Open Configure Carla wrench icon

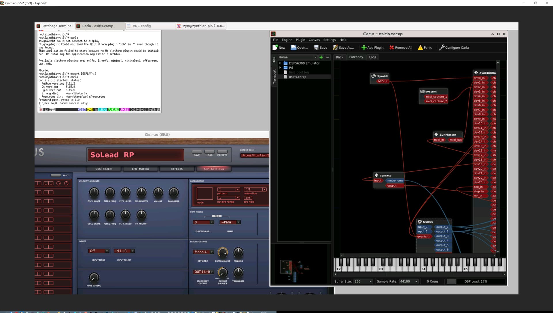[442, 48]
